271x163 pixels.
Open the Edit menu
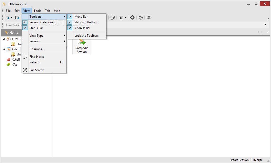click(x=17, y=11)
